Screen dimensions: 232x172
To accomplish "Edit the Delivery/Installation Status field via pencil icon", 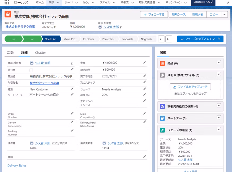I will tap(145, 122).
